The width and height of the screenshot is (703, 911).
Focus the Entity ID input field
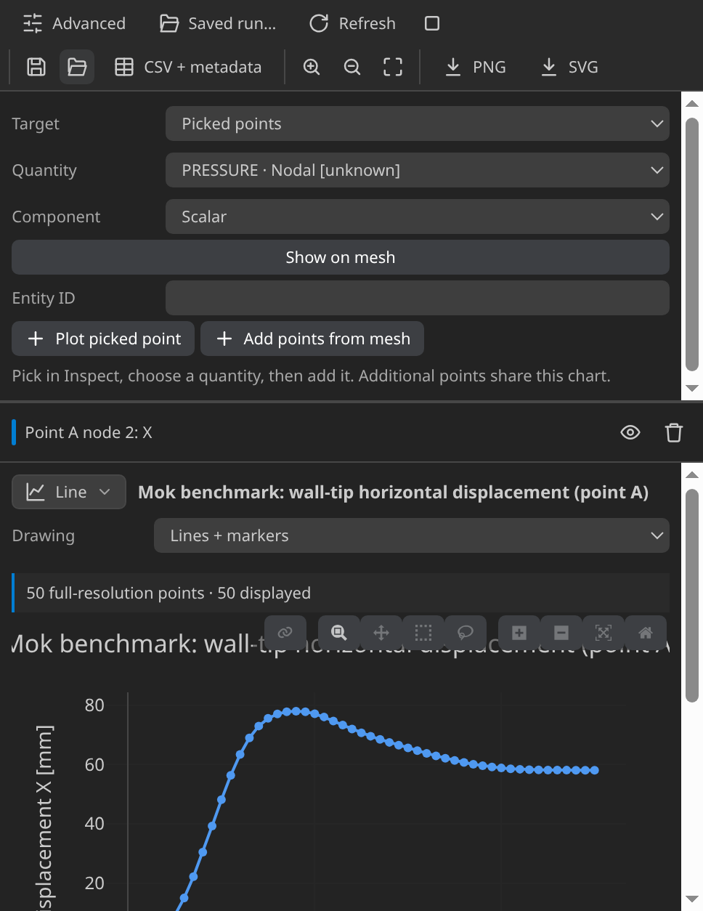tap(418, 298)
